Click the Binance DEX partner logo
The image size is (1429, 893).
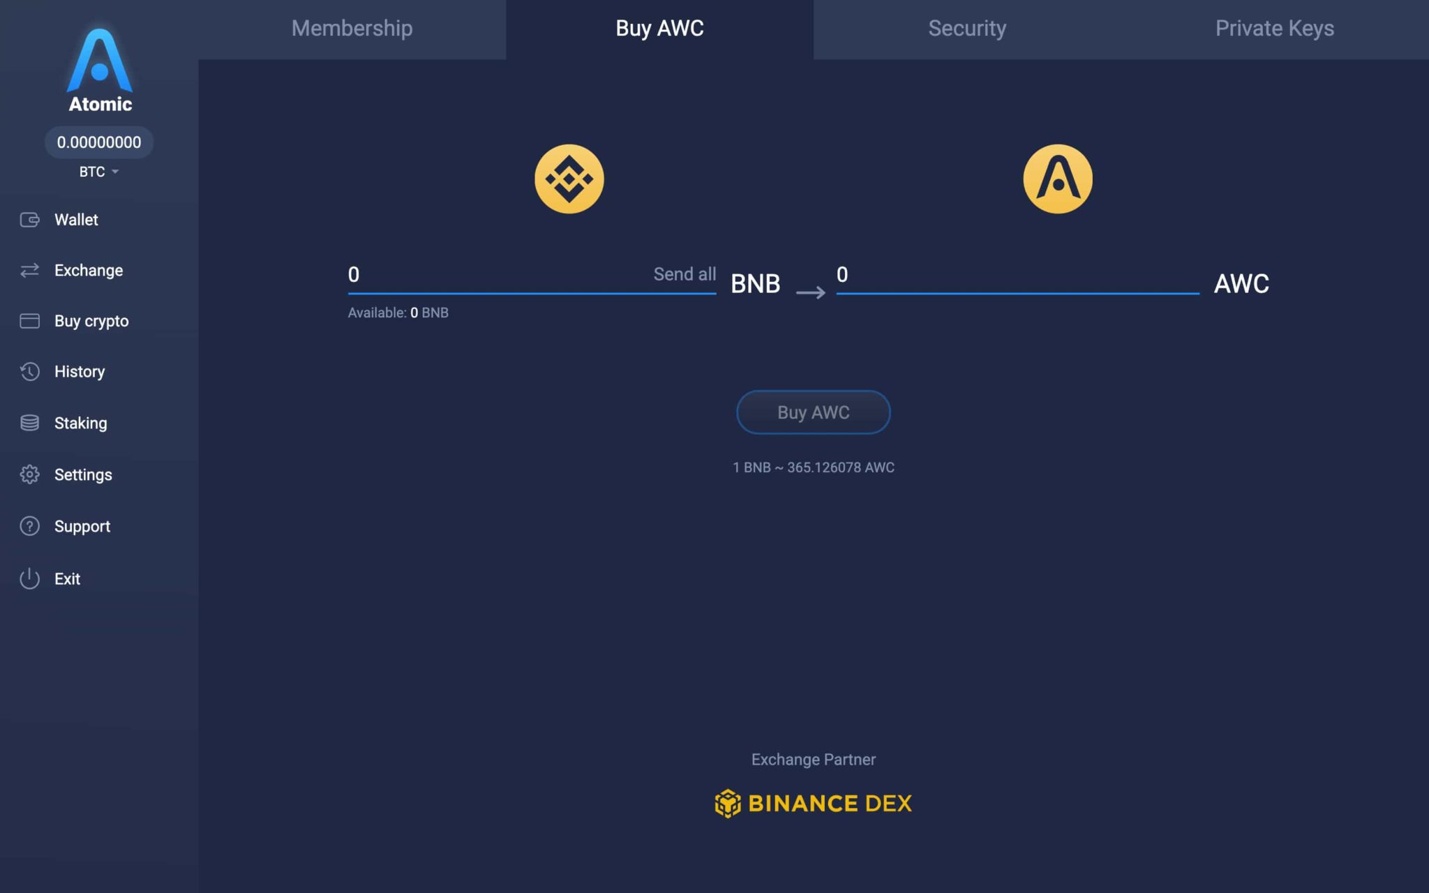813,803
